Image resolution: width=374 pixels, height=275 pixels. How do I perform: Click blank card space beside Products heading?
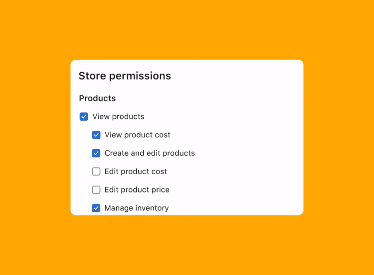(x=207, y=98)
